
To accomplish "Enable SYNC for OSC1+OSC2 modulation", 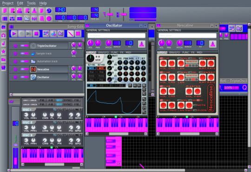I will pyautogui.click(x=67, y=100).
